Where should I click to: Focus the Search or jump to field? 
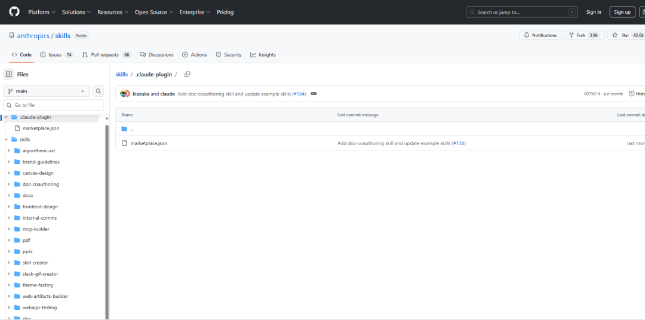521,12
